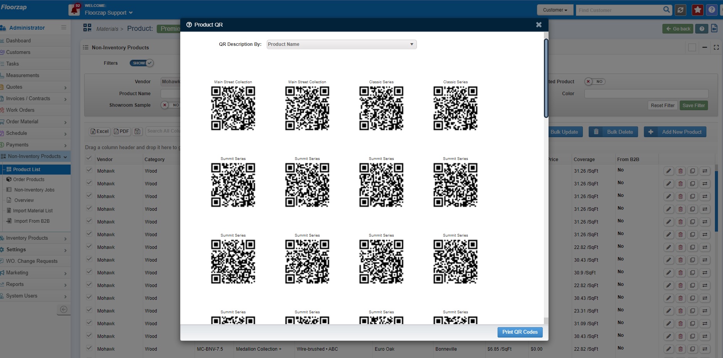Click the Color filter input field
This screenshot has width=723, height=358.
tap(646, 94)
